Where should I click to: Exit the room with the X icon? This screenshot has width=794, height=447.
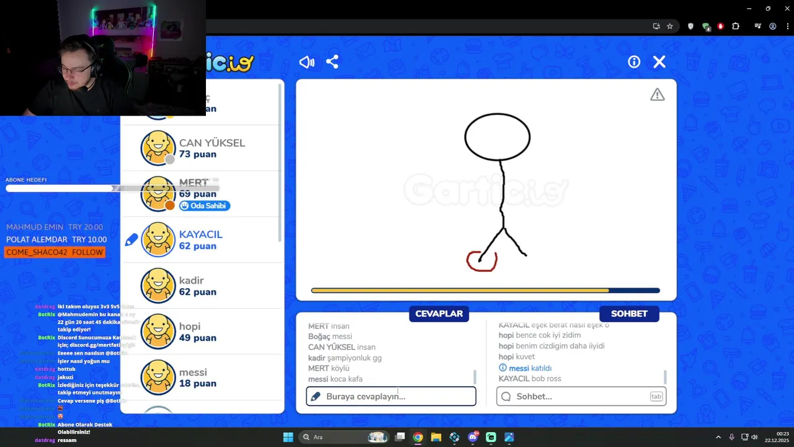click(659, 62)
